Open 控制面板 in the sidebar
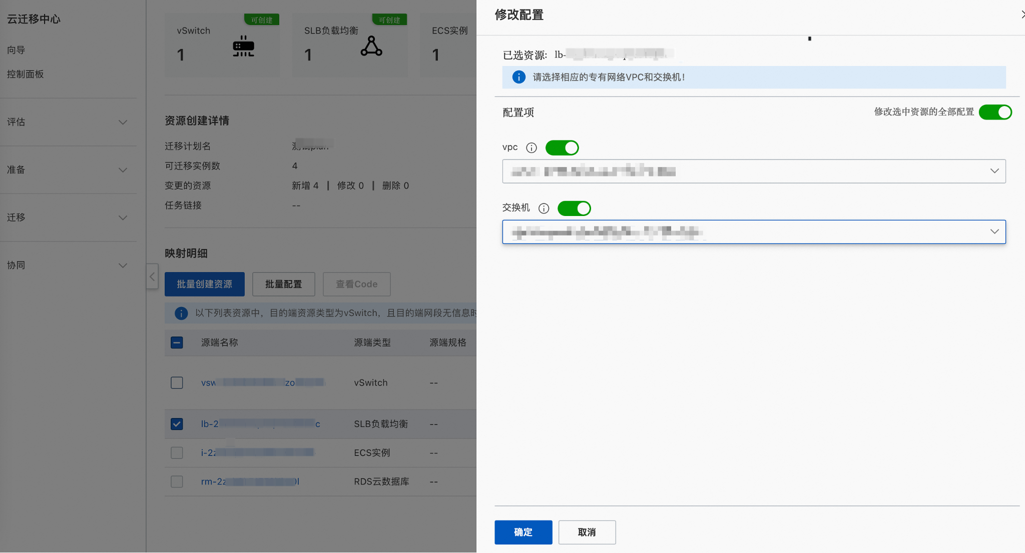 pyautogui.click(x=25, y=74)
